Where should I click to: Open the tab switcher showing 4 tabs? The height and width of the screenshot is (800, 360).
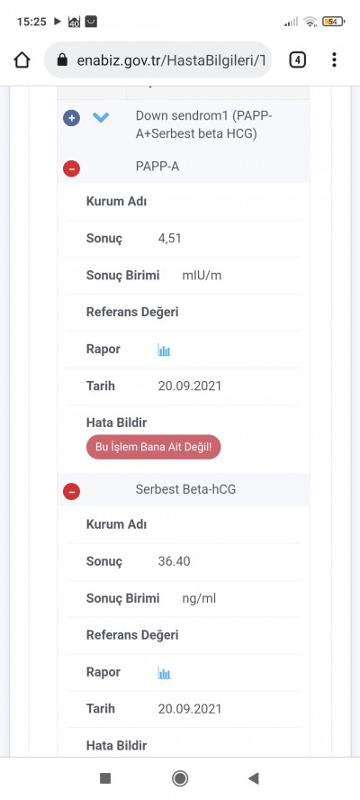297,60
